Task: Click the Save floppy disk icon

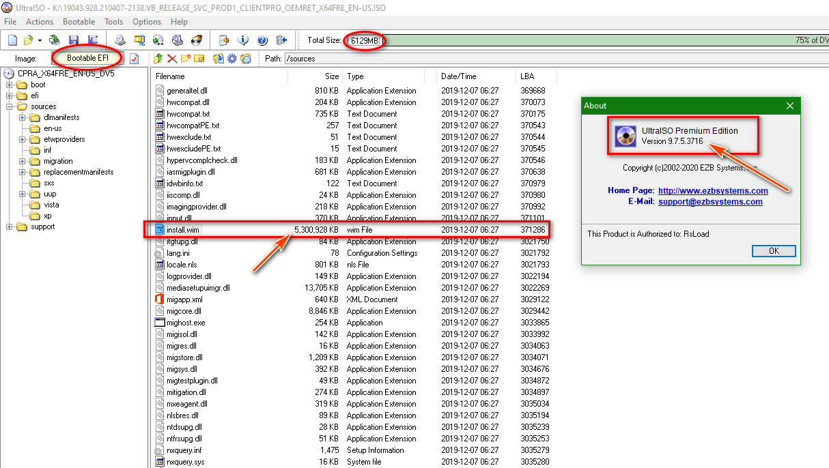Action: (x=74, y=40)
